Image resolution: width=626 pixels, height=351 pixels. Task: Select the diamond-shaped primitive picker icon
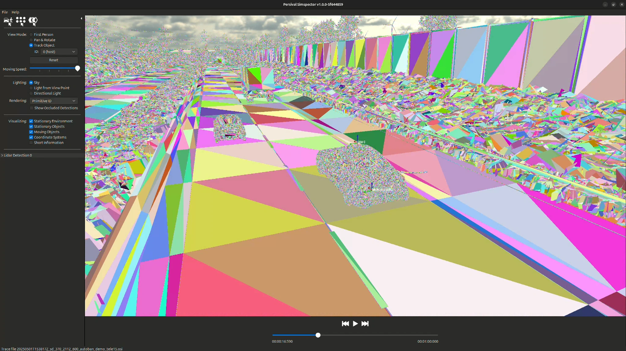coord(33,21)
